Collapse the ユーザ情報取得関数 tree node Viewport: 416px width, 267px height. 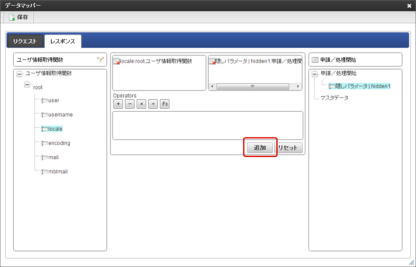[x=19, y=74]
